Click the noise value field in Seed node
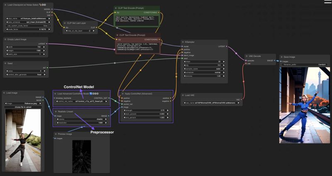The width and height of the screenshot is (332, 176). tap(26, 71)
